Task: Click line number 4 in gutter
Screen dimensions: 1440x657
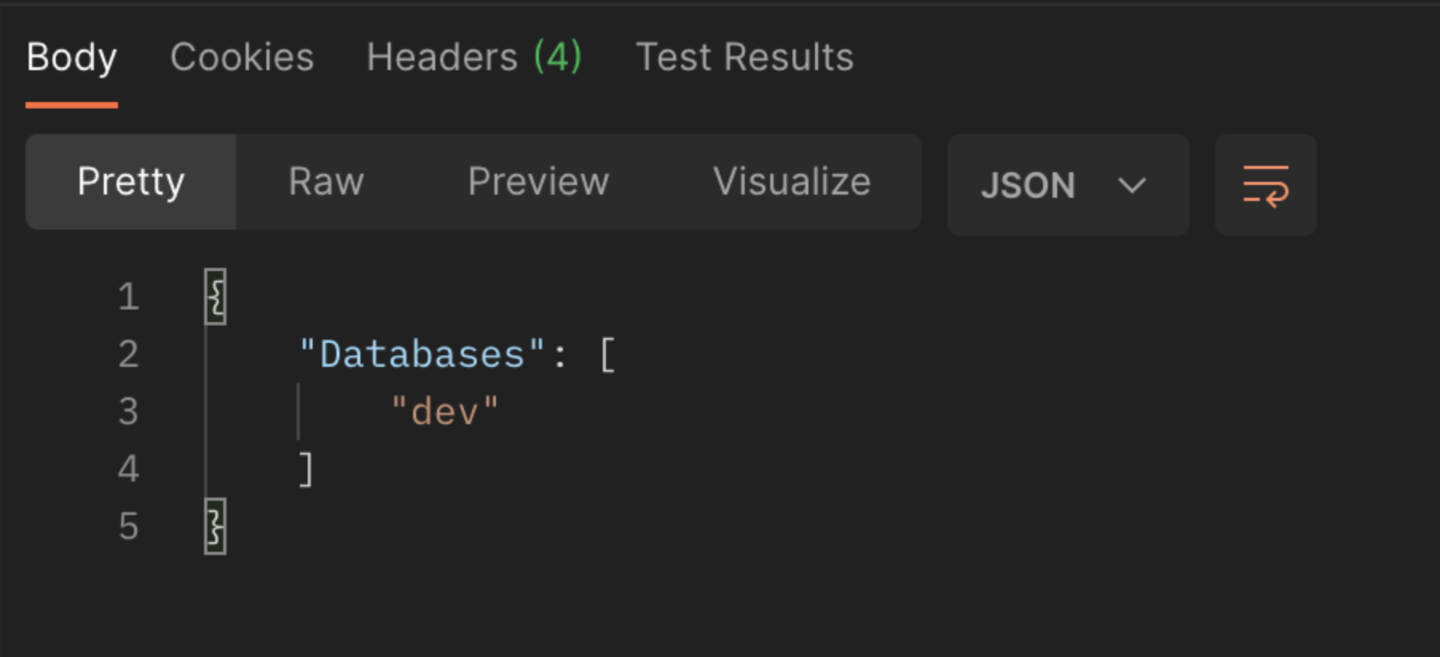Action: click(x=128, y=469)
